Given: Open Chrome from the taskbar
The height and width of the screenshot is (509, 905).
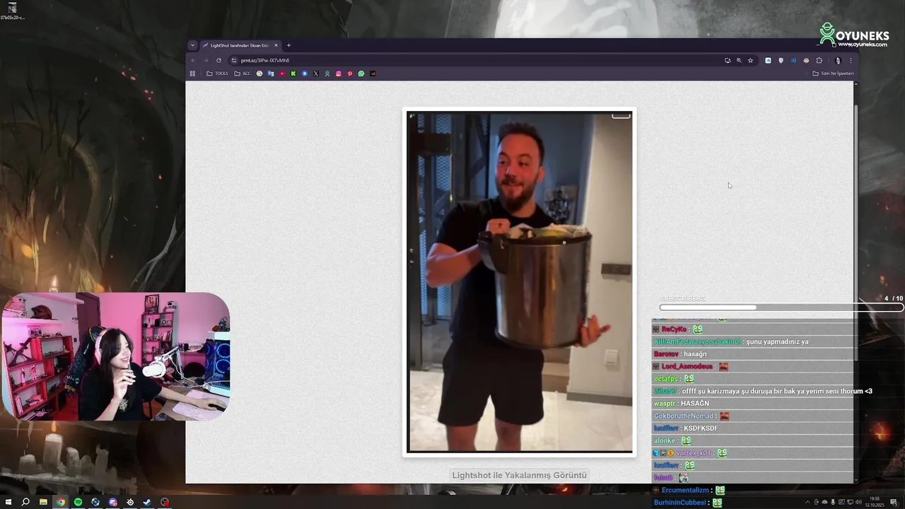Looking at the screenshot, I should point(61,502).
